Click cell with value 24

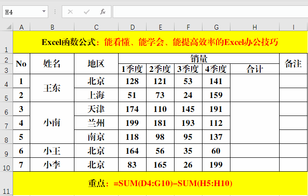point(188,95)
